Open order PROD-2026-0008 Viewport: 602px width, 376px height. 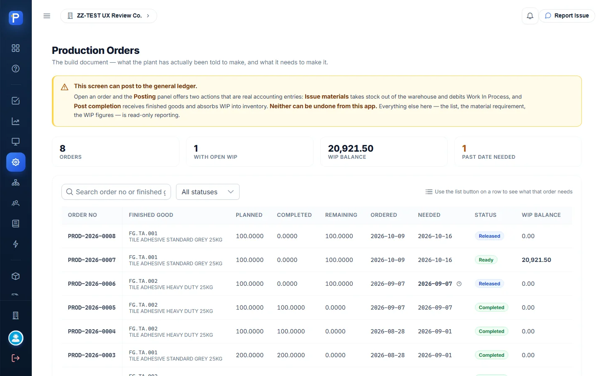tap(92, 236)
